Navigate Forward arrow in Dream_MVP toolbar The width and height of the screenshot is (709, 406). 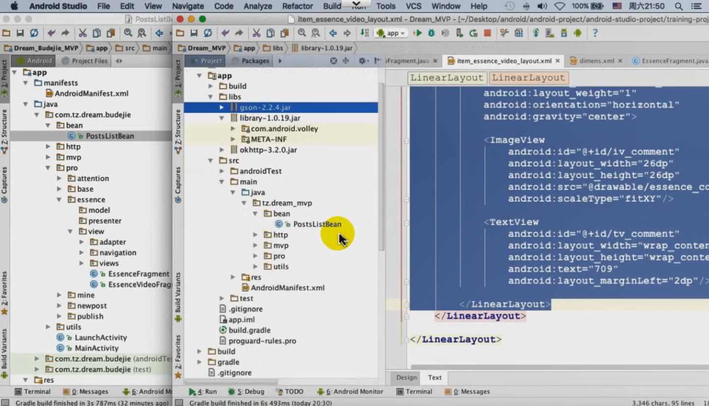[347, 33]
